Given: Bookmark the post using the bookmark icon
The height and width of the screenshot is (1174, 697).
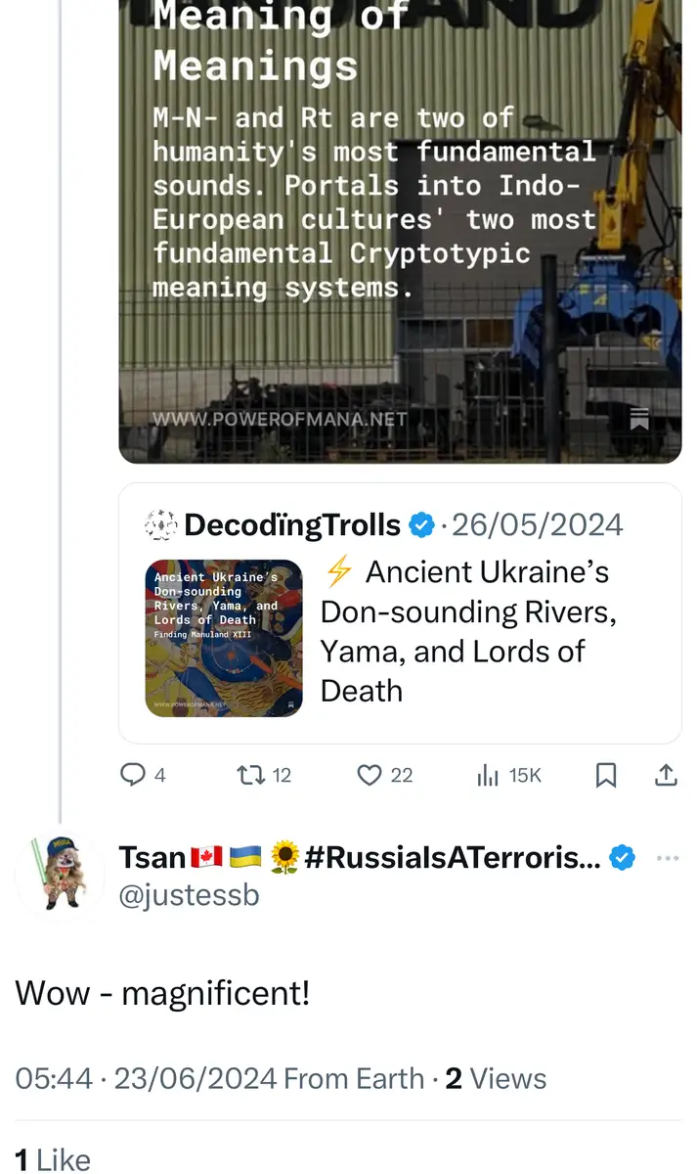Looking at the screenshot, I should click(606, 776).
